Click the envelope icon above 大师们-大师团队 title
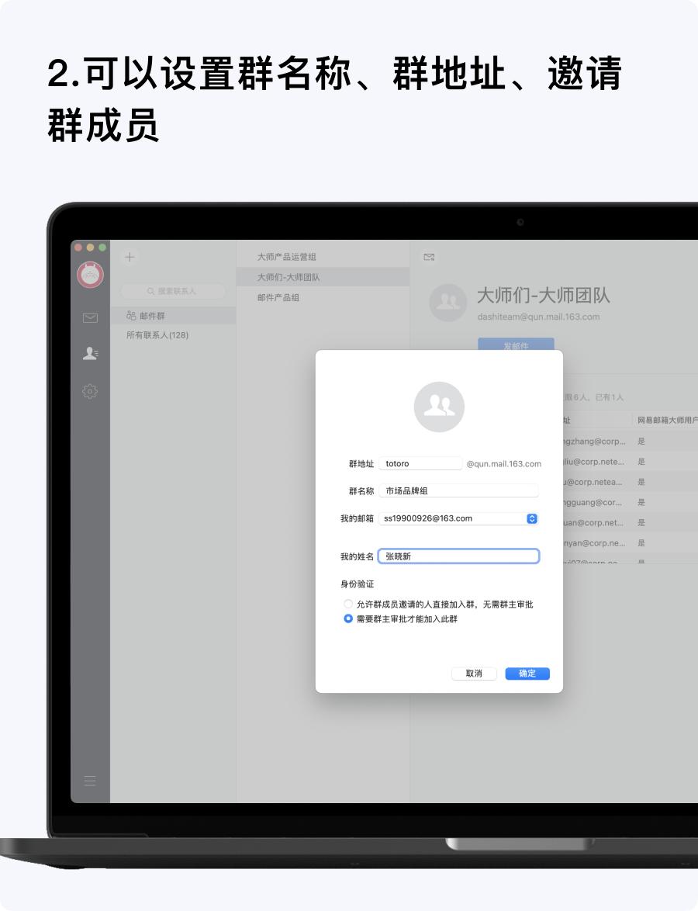The width and height of the screenshot is (698, 911). tap(427, 256)
